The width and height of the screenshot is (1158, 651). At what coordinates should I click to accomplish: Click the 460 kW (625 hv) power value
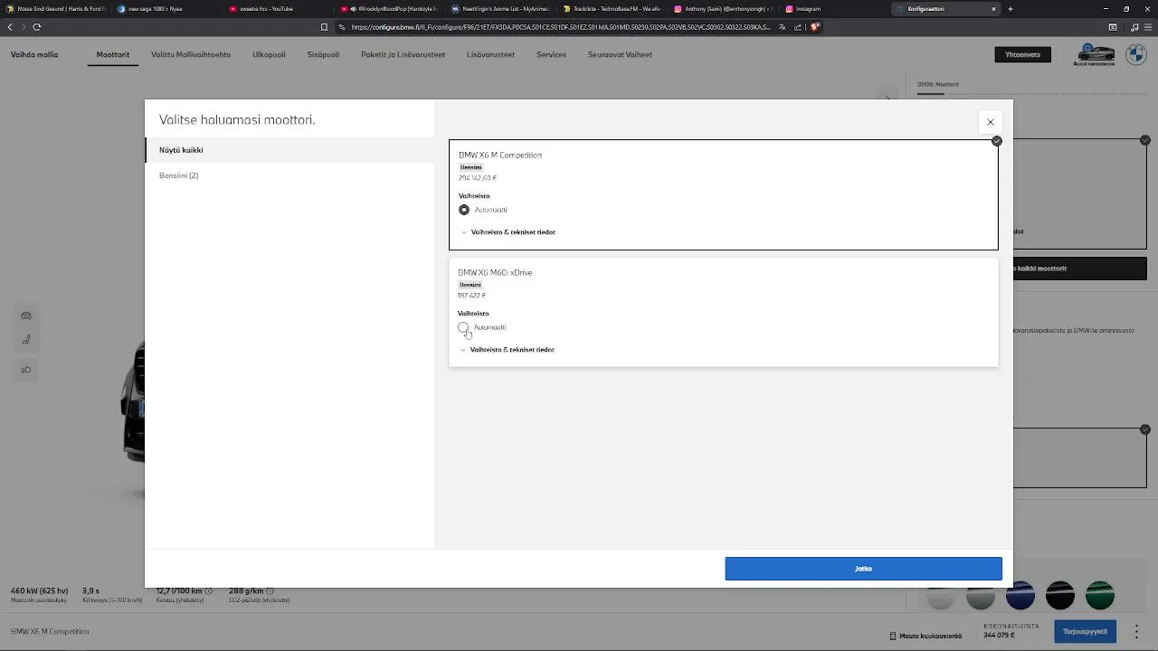(39, 591)
